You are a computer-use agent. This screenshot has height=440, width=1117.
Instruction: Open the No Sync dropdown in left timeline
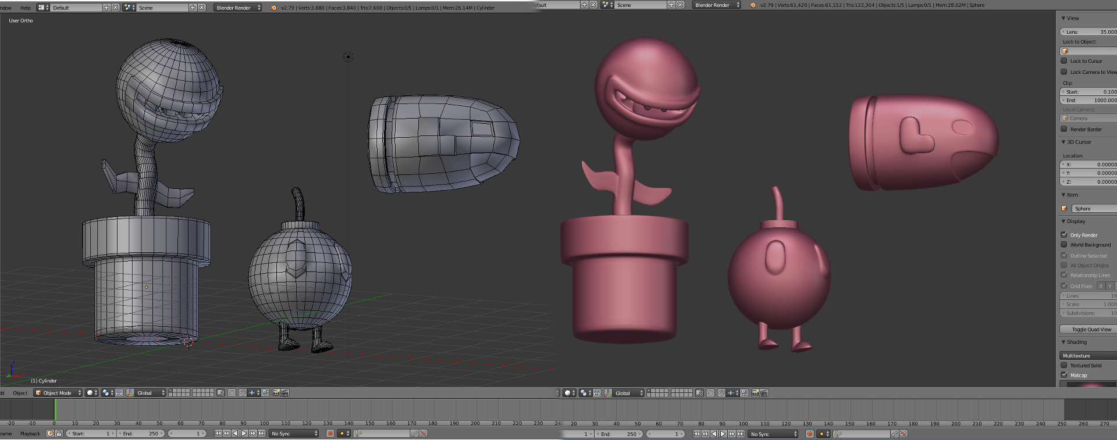pyautogui.click(x=294, y=434)
